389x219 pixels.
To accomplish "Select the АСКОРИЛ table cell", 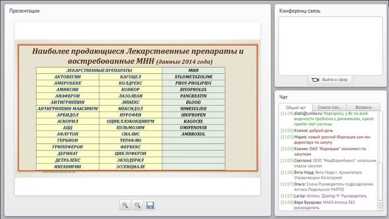I will 67,122.
